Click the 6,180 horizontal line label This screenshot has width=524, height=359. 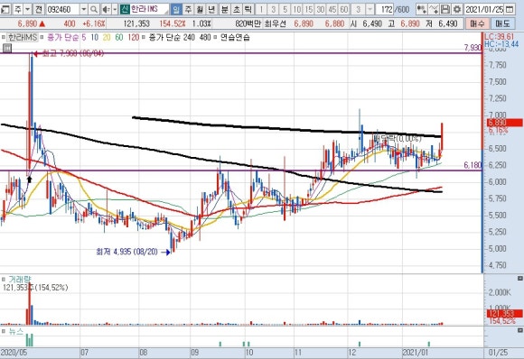point(473,165)
